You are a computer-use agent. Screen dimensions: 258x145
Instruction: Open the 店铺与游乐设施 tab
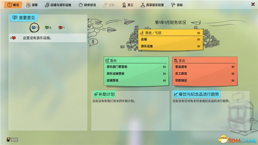(58, 5)
